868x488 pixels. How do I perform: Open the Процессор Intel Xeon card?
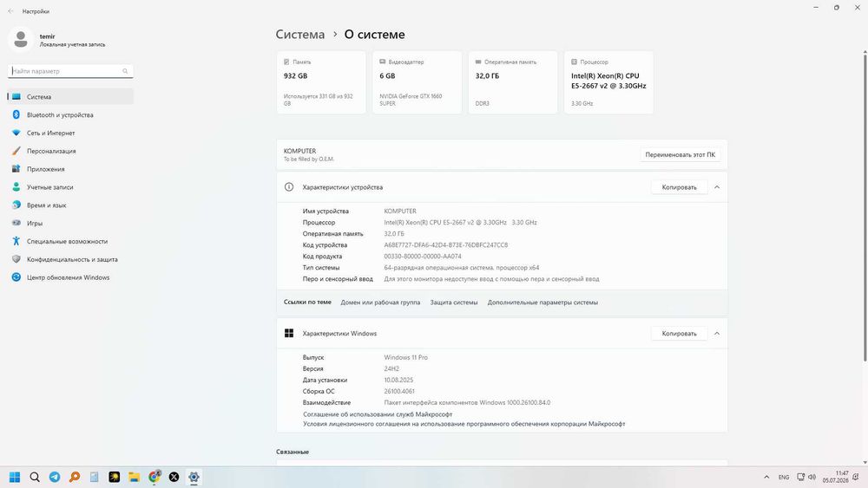pyautogui.click(x=608, y=82)
